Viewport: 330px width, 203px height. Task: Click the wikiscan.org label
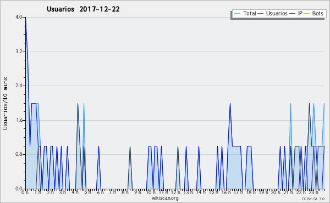tap(165, 198)
